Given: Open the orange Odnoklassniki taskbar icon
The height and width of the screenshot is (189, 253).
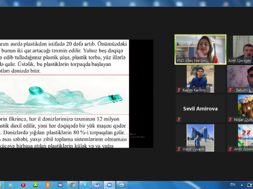Looking at the screenshot, I should (x=48, y=185).
